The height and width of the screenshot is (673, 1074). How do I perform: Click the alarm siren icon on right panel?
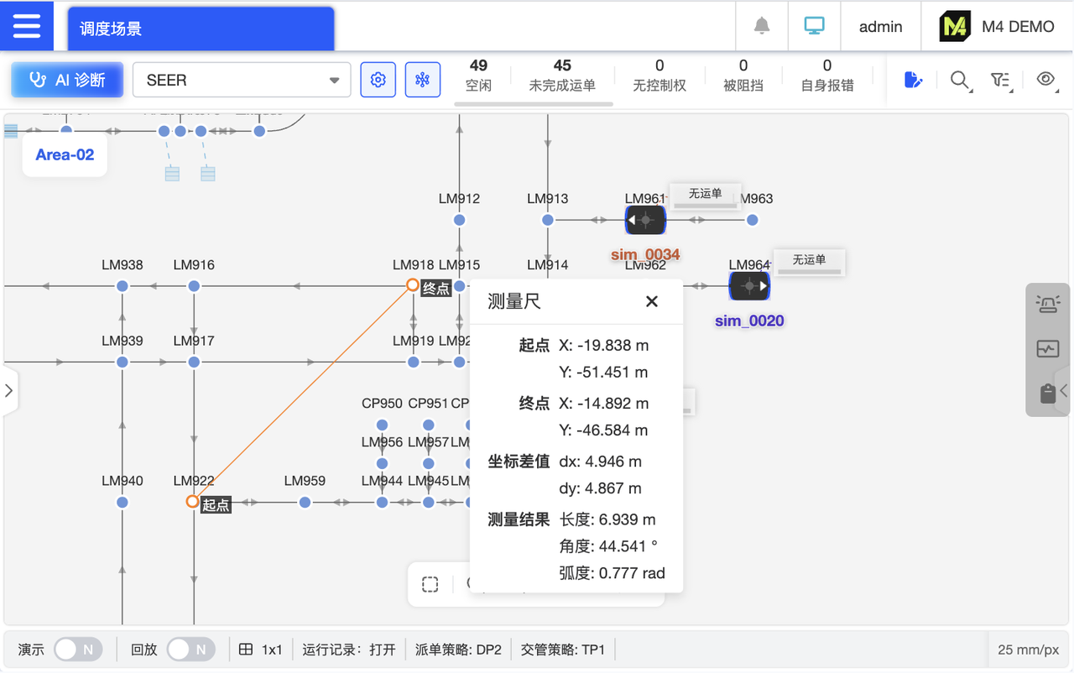tap(1047, 304)
